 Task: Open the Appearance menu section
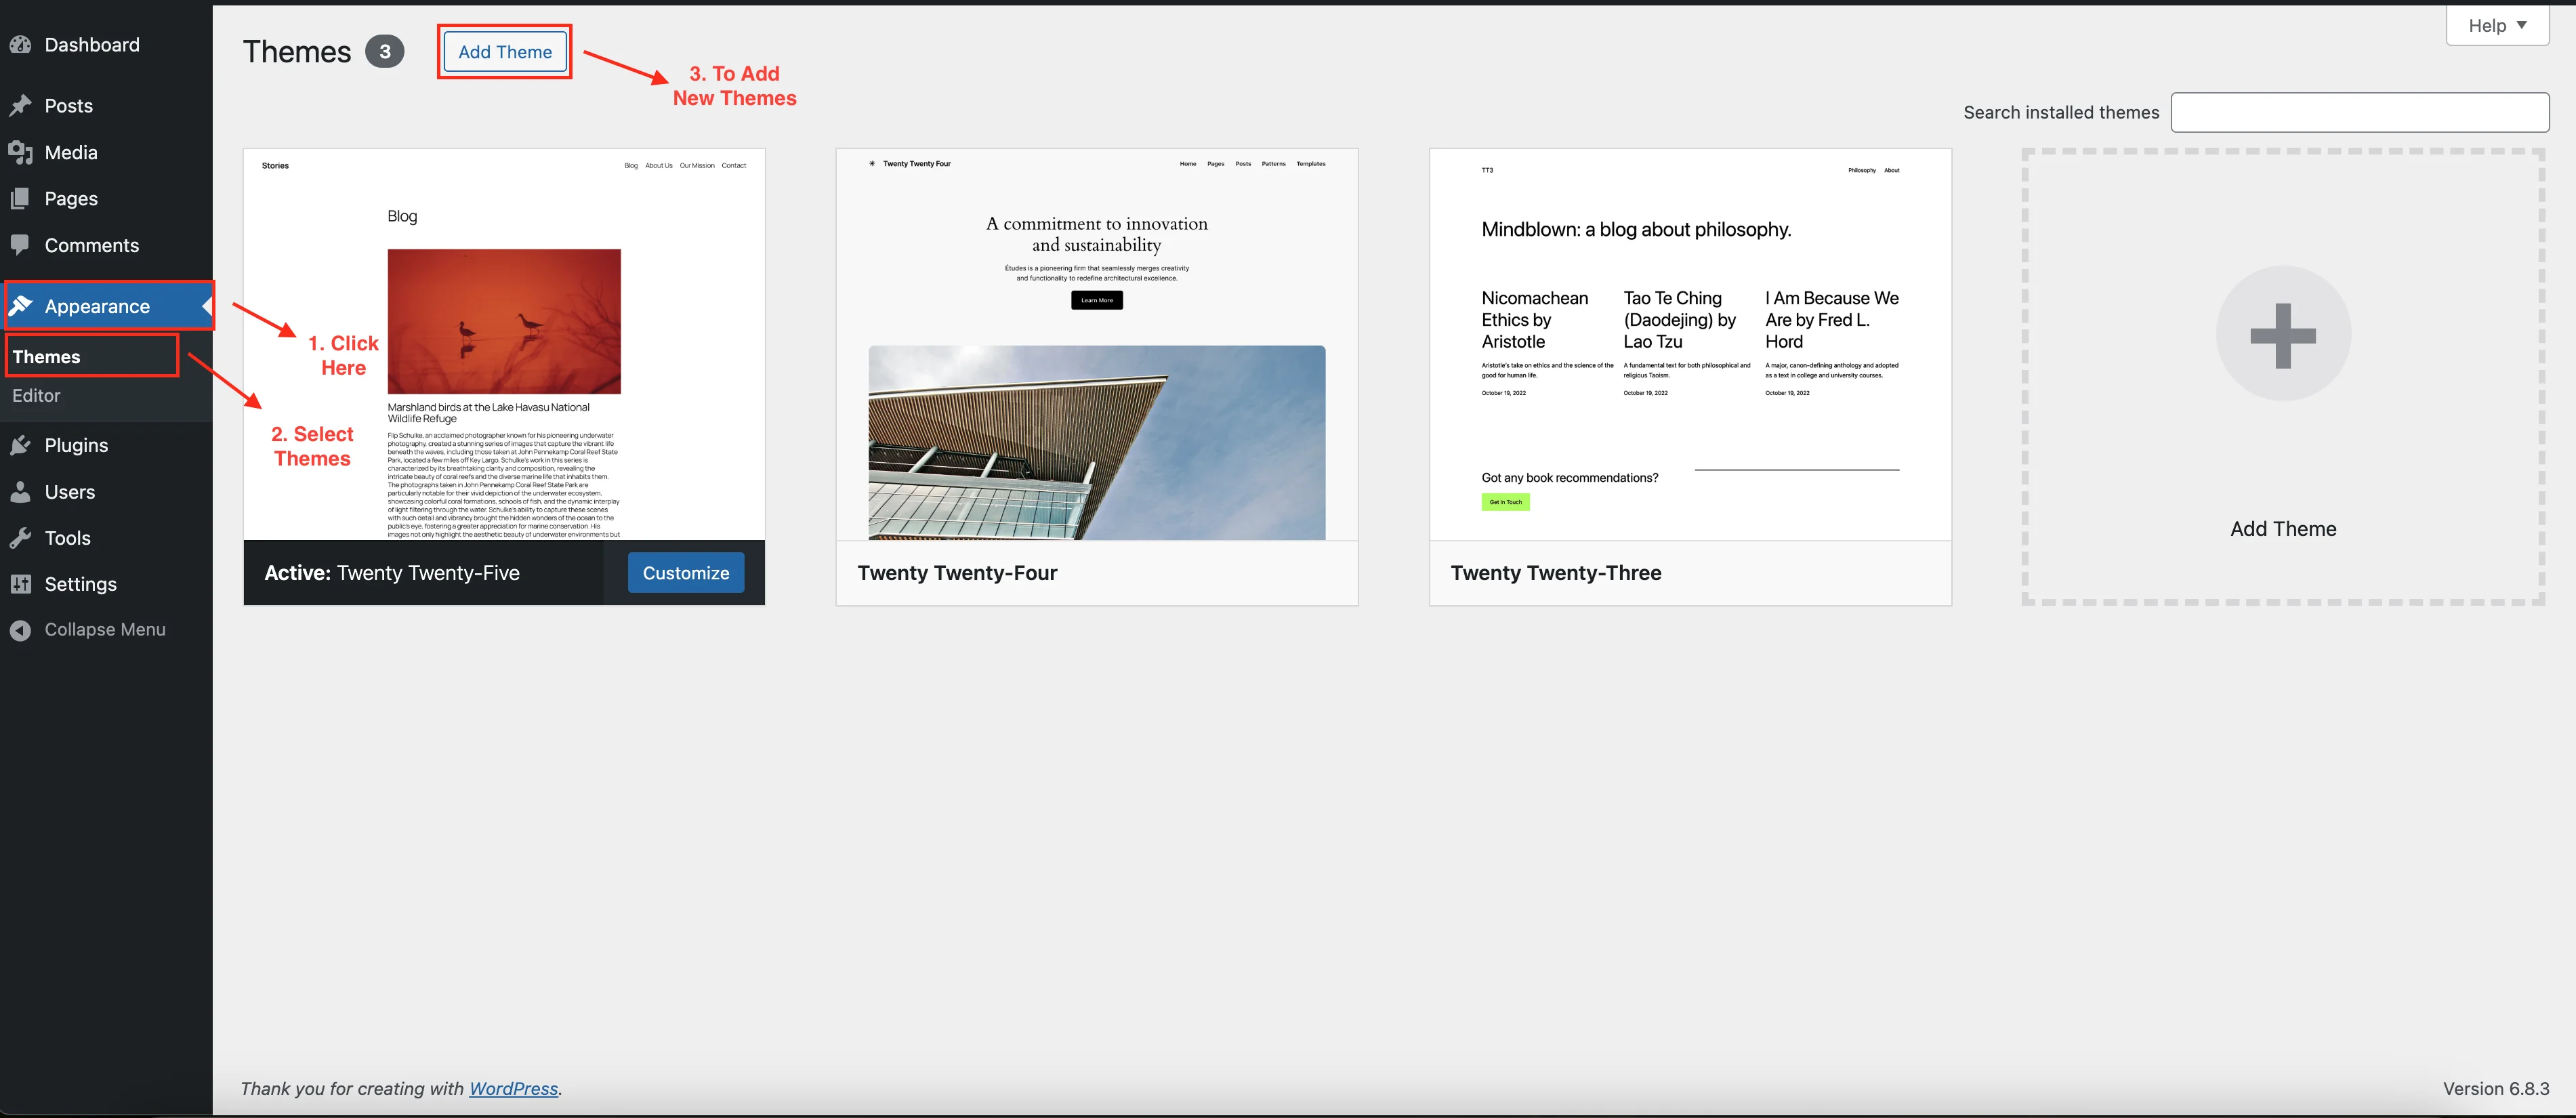click(97, 306)
